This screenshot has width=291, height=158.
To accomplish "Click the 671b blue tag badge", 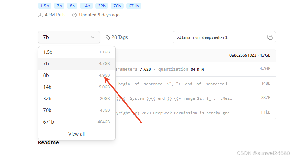I will pos(134,6).
